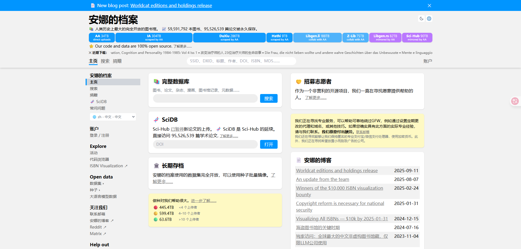
Task: Open external link arrow beside ISBN Visualization
Action: [x=126, y=166]
